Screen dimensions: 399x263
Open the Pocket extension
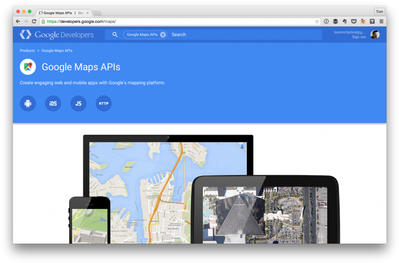[x=353, y=21]
